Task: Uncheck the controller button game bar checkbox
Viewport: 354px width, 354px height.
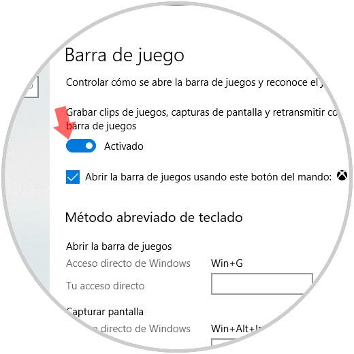Action: pos(73,177)
